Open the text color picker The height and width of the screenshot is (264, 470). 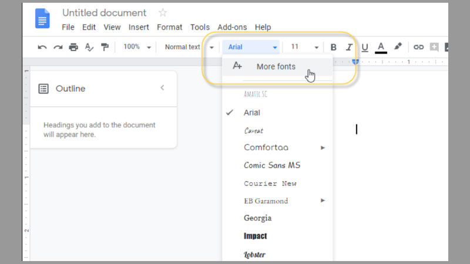point(381,47)
